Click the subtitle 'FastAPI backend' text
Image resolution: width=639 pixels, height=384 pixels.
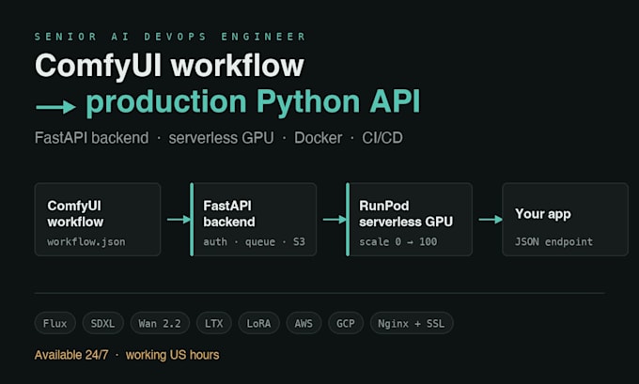pyautogui.click(x=92, y=138)
